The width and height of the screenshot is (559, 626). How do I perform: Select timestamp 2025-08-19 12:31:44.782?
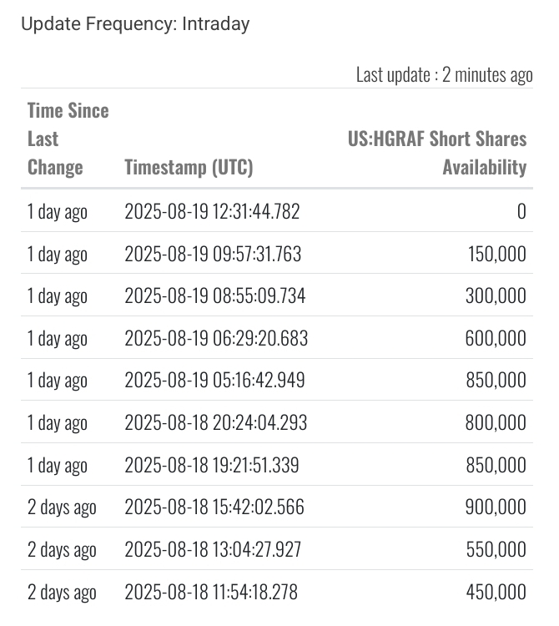212,211
